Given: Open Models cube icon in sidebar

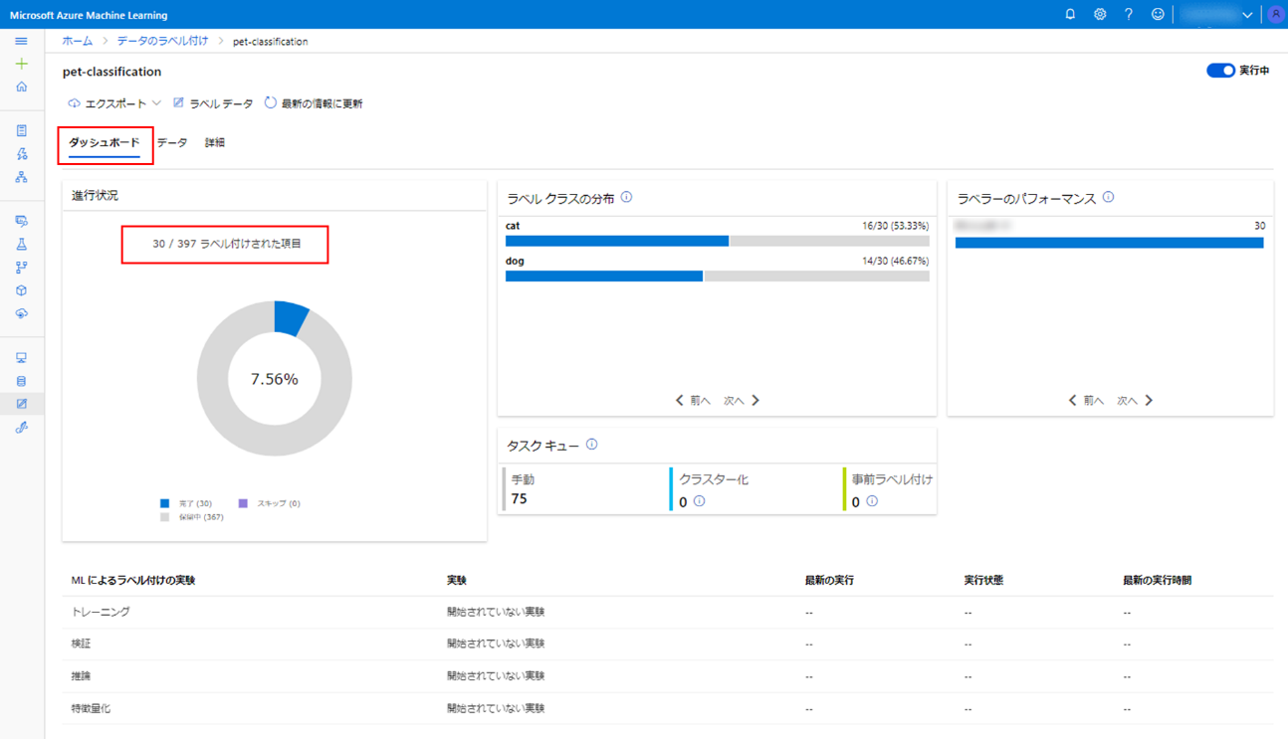Looking at the screenshot, I should [x=21, y=290].
